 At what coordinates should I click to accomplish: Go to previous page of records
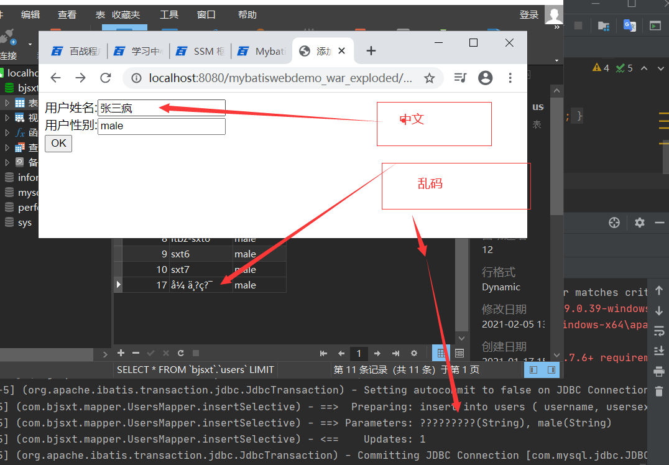341,353
